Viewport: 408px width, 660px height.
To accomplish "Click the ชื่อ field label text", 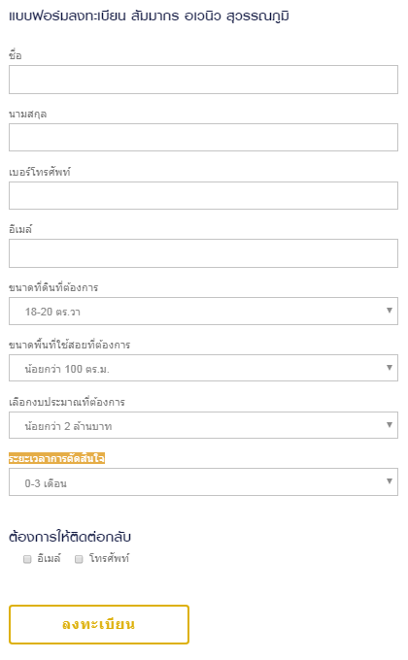I will 16,55.
